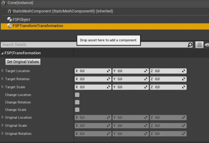Click the eye visibility filter icon

(207, 45)
